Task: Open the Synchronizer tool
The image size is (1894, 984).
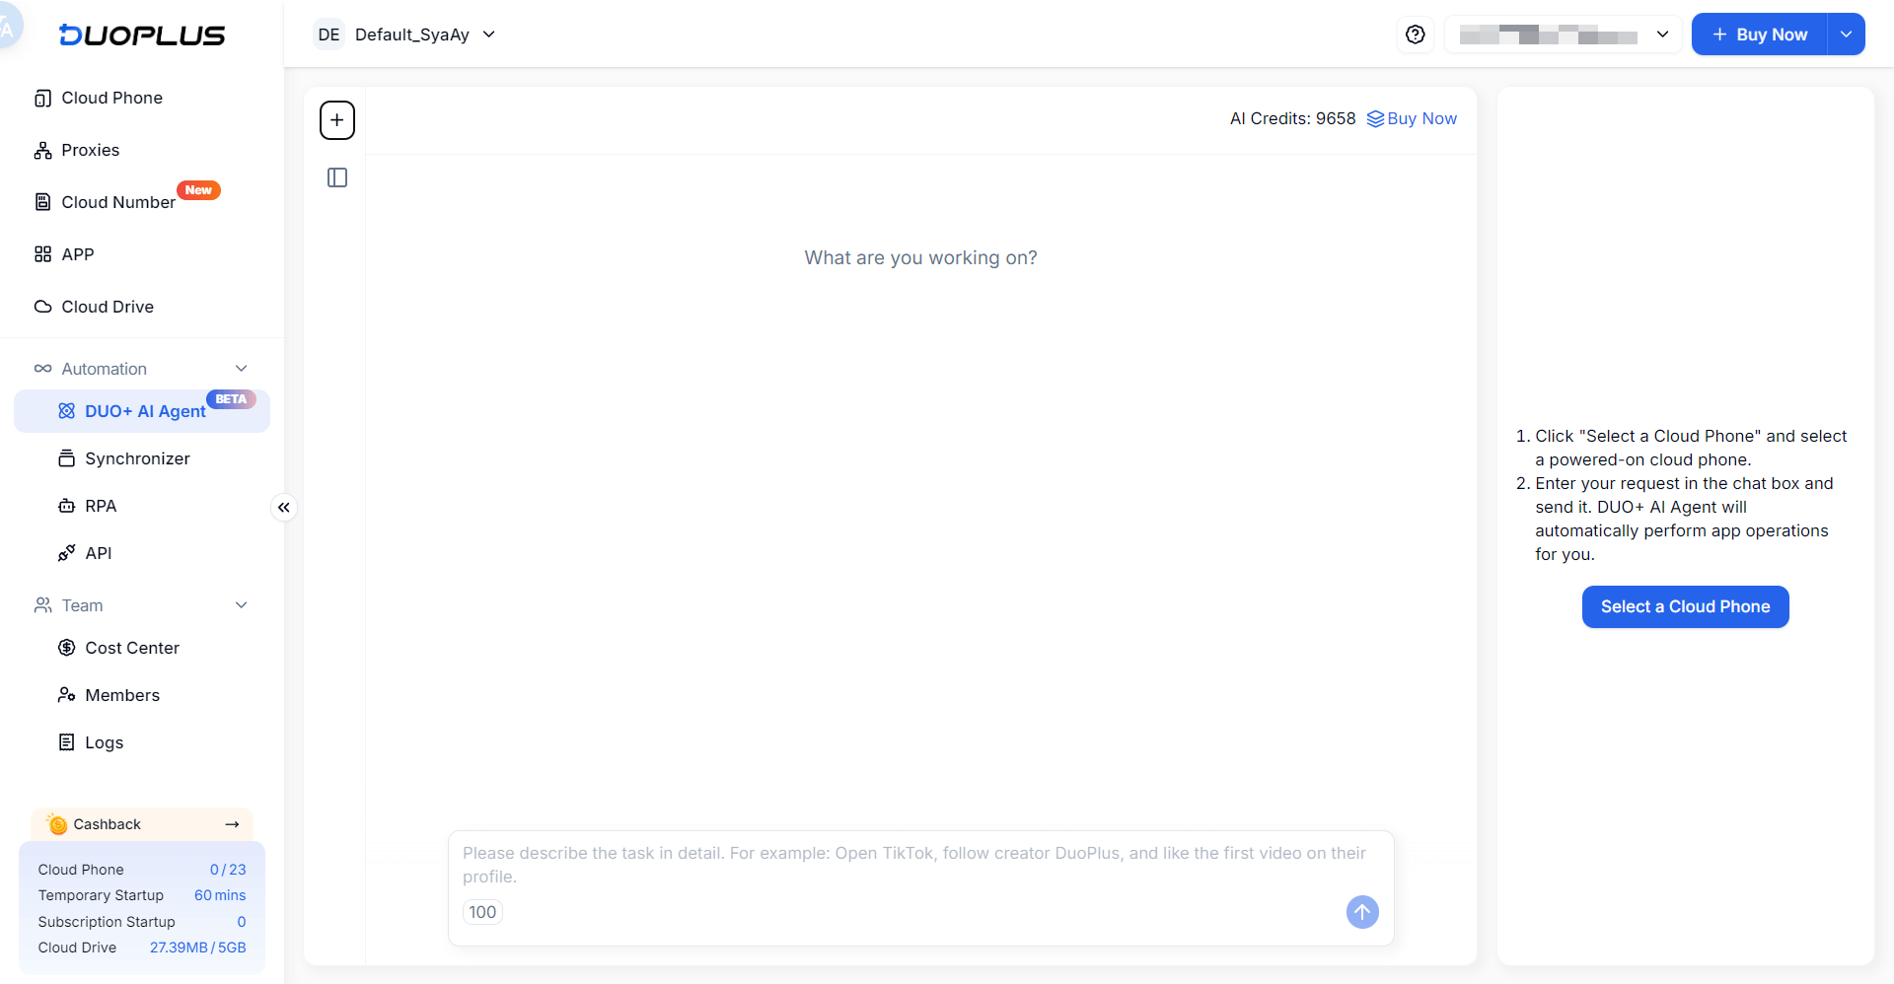Action: pyautogui.click(x=137, y=458)
